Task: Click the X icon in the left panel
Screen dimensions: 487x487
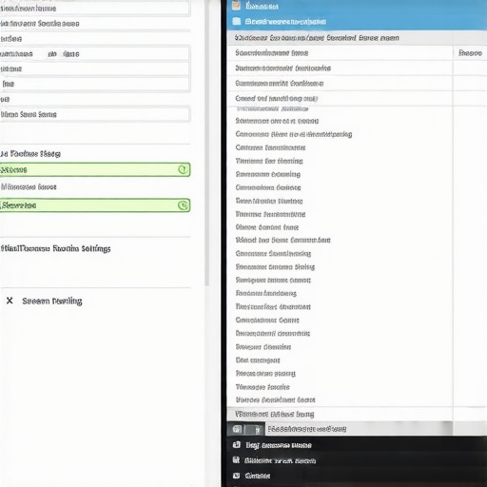Action: tap(10, 301)
